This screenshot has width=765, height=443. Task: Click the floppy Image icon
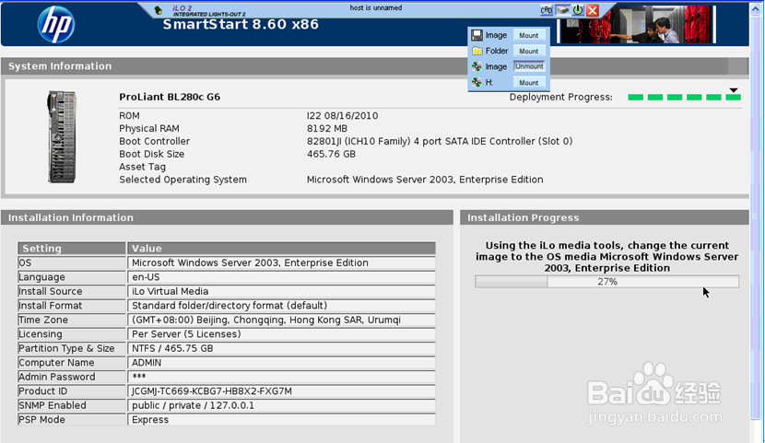click(x=477, y=35)
